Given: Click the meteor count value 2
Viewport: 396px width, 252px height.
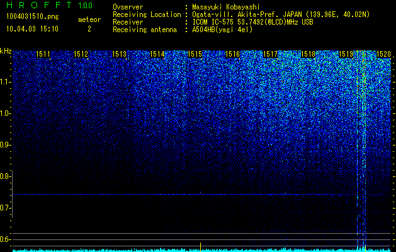Looking at the screenshot, I should click(x=89, y=29).
